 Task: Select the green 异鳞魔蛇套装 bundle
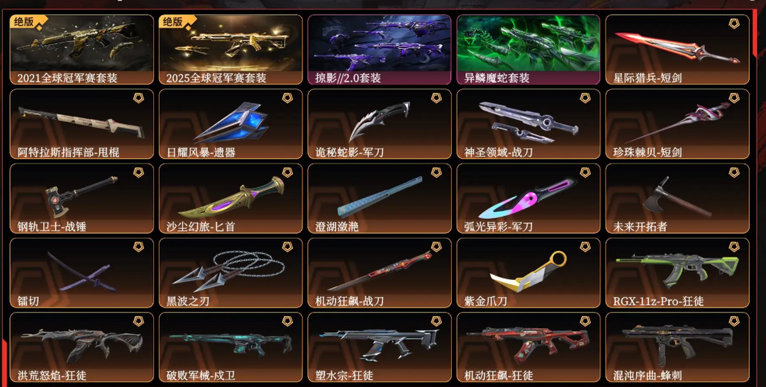[528, 50]
